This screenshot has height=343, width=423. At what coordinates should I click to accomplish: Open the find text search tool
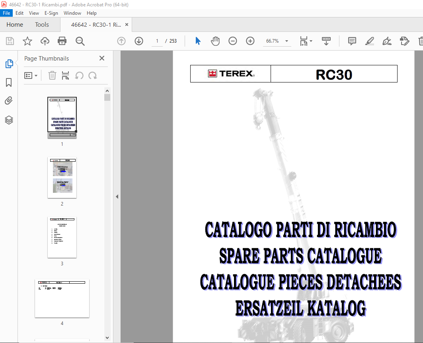[80, 41]
